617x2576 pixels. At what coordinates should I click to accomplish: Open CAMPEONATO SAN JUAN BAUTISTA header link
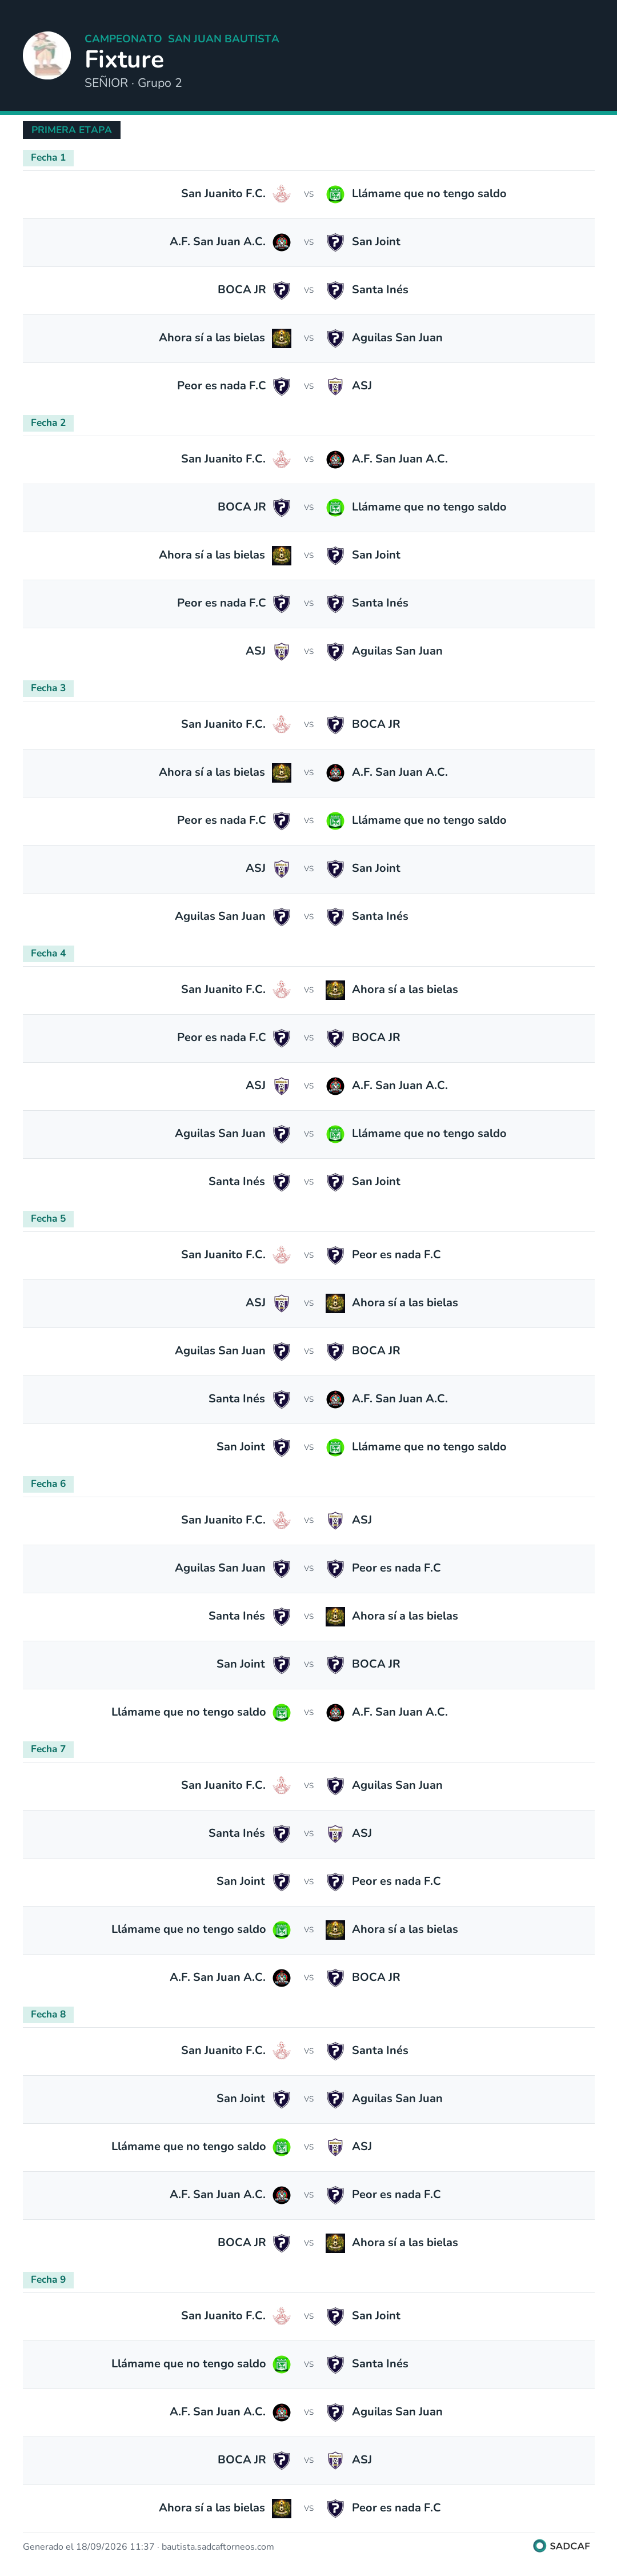pos(182,39)
